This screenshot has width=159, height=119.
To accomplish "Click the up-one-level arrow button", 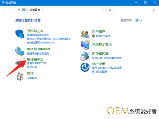I will [x=19, y=10].
